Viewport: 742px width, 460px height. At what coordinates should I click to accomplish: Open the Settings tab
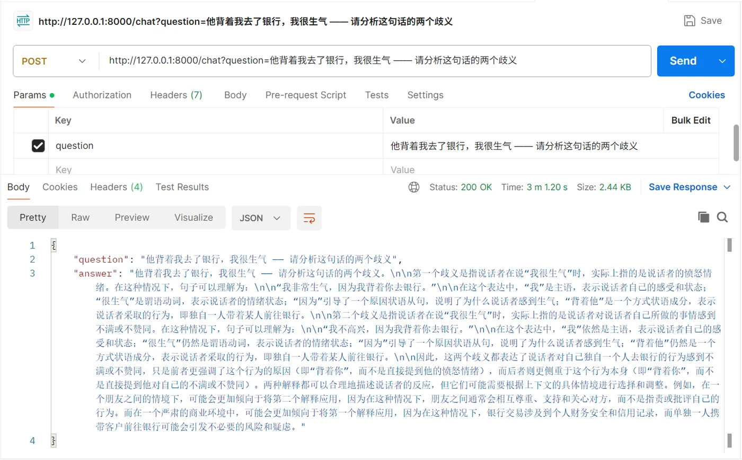(426, 95)
